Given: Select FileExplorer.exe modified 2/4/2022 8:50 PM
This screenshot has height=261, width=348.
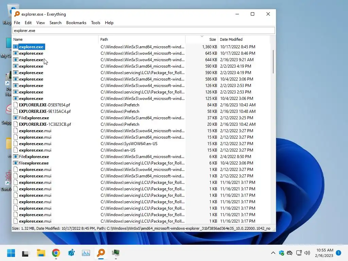Looking at the screenshot, I should (34, 157).
